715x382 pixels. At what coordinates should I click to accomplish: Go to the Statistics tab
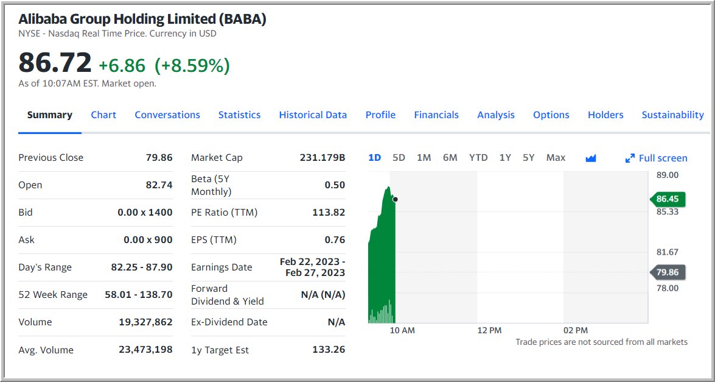pyautogui.click(x=239, y=115)
